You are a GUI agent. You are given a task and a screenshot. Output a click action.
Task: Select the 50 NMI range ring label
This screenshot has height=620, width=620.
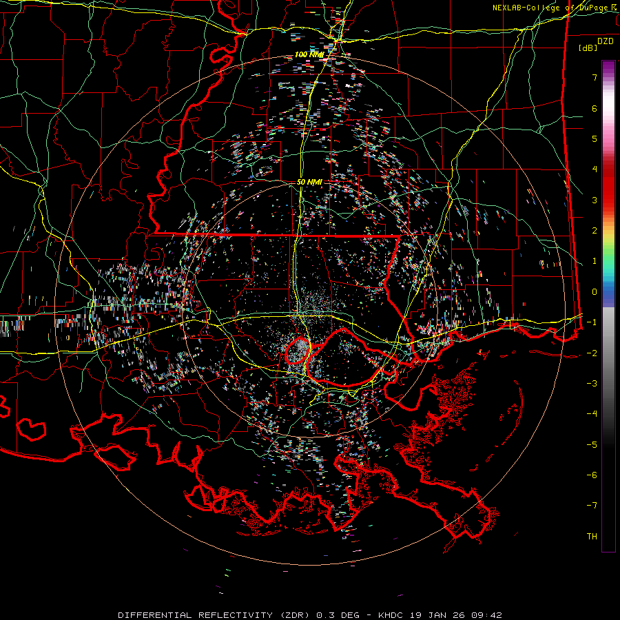[309, 182]
